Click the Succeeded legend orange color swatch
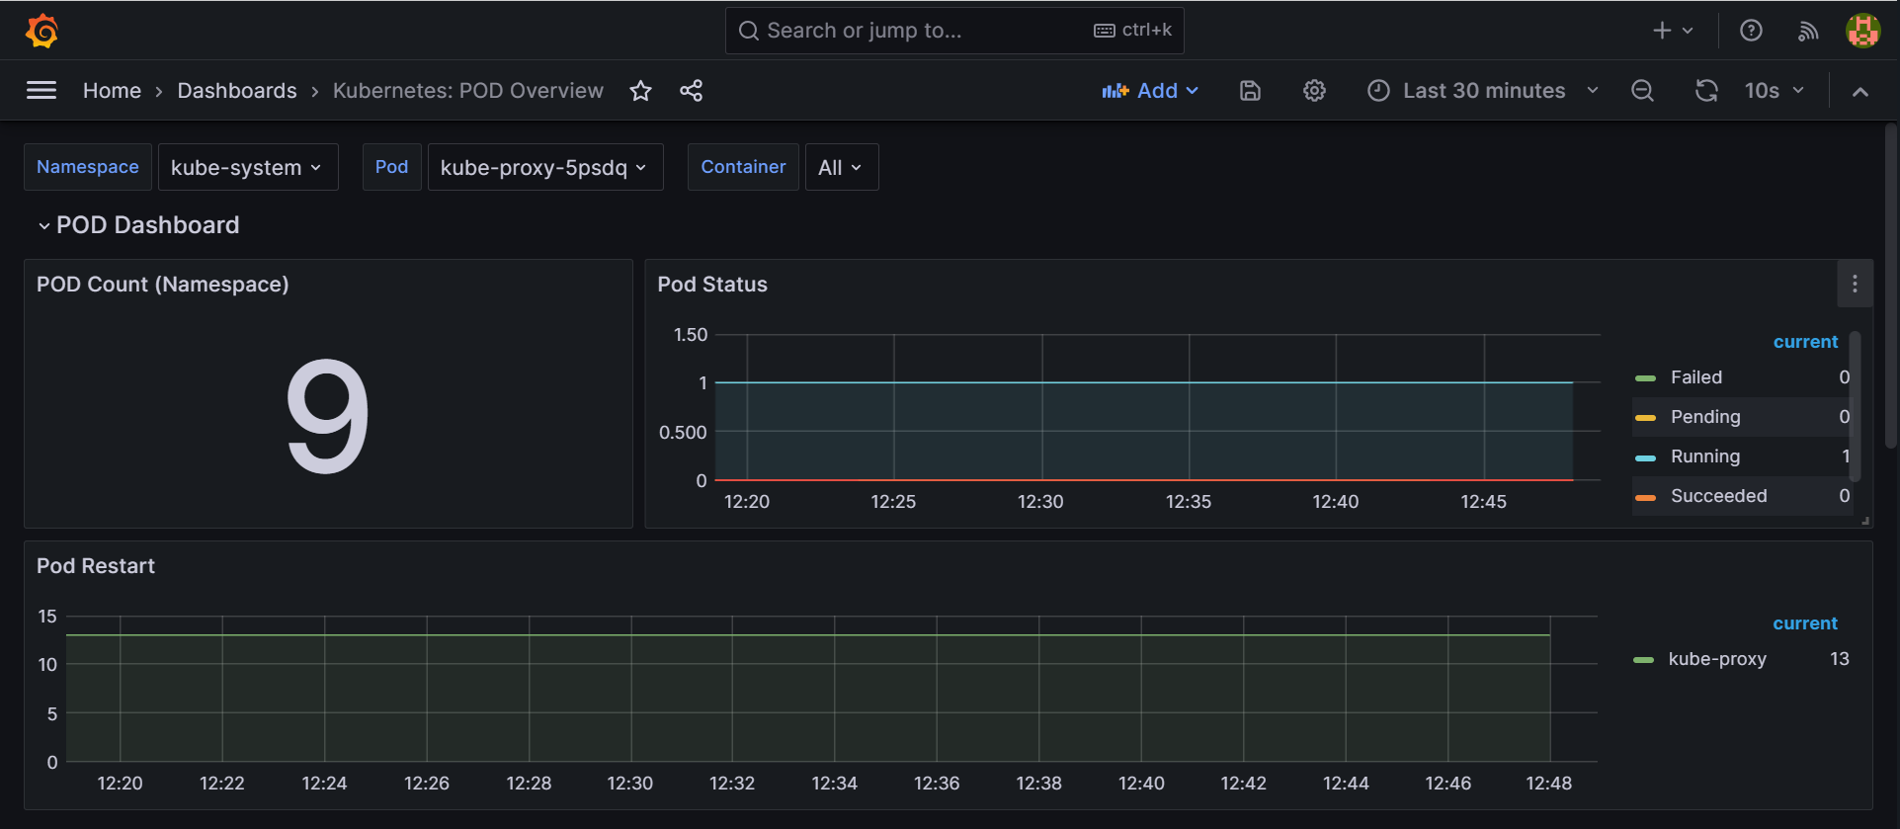 1645,498
